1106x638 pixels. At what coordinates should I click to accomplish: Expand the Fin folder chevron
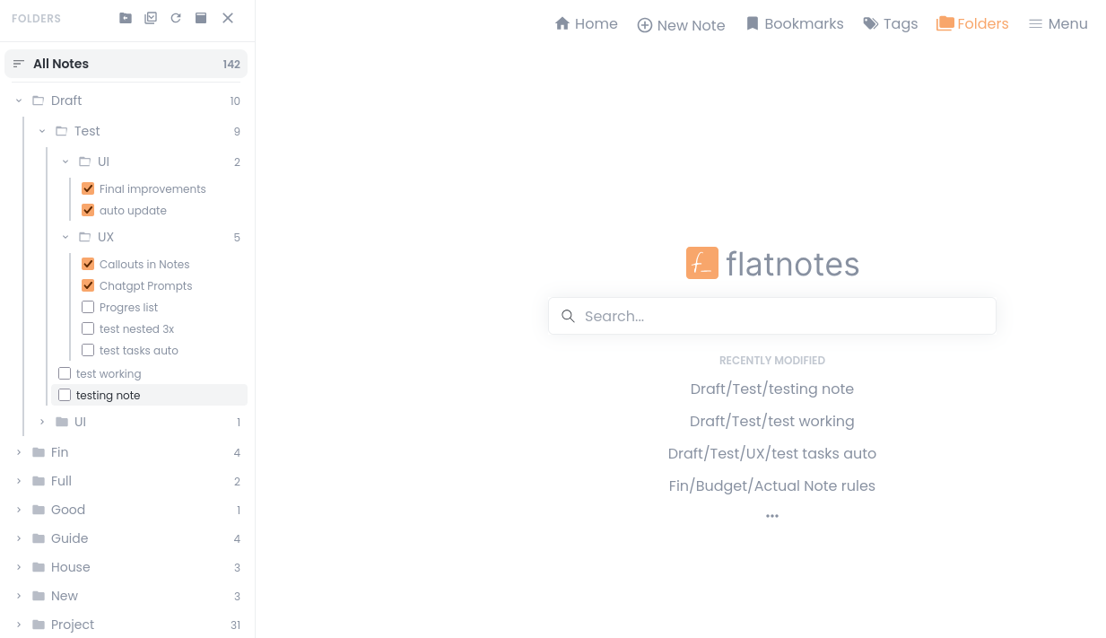pyautogui.click(x=19, y=452)
